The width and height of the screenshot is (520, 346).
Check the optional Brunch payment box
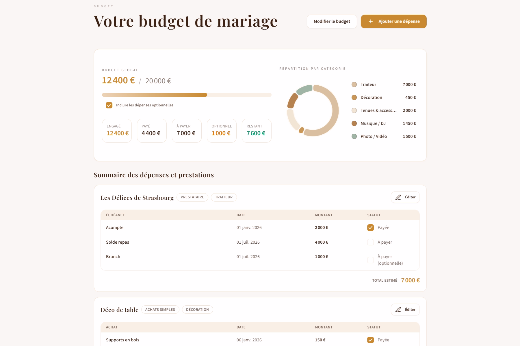[370, 260]
